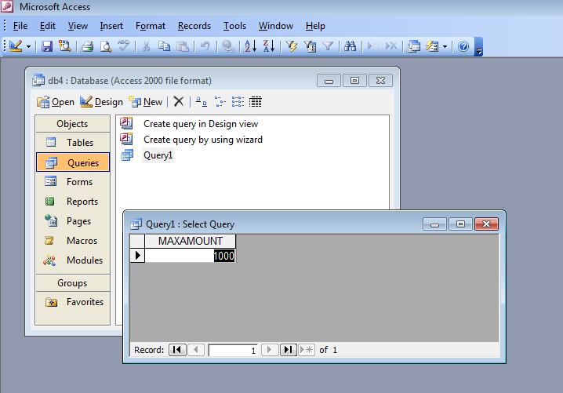Switch to Details view icon
This screenshot has width=563, height=393.
(x=256, y=102)
